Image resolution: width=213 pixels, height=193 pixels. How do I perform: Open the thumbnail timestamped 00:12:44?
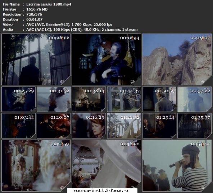[x=106, y=60]
